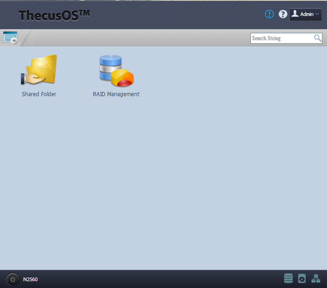Image resolution: width=327 pixels, height=288 pixels.
Task: Click the curved tab edge beside Control Panel
Action: tap(25, 39)
